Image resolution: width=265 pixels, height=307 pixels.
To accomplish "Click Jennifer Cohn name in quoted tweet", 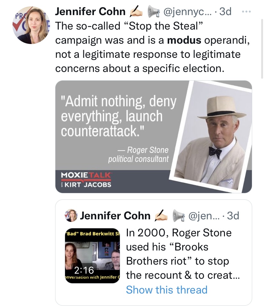I will click(x=115, y=216).
